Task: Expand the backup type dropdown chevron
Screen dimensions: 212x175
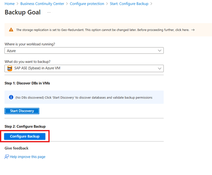Action: (160, 68)
